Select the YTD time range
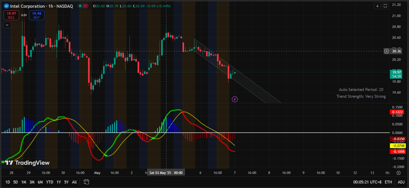 click(50, 182)
